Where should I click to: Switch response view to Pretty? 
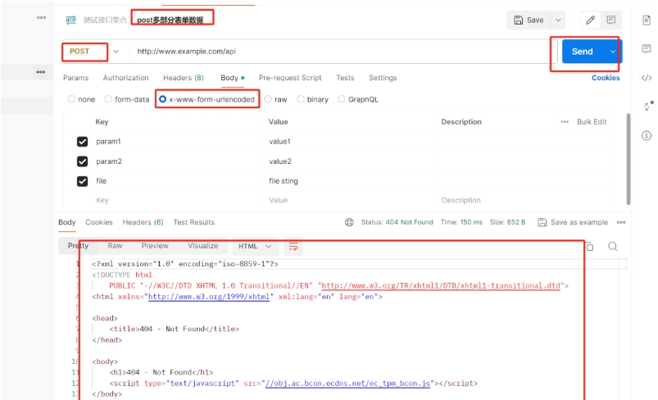(x=78, y=246)
